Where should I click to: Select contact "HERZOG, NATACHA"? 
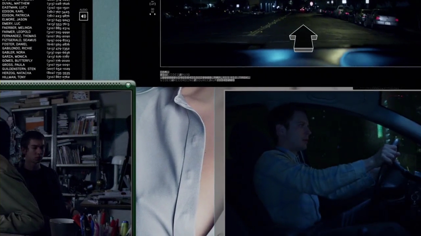point(16,73)
